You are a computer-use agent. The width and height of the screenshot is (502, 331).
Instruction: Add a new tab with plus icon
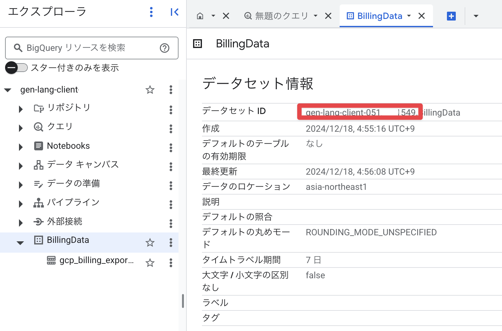tap(451, 16)
